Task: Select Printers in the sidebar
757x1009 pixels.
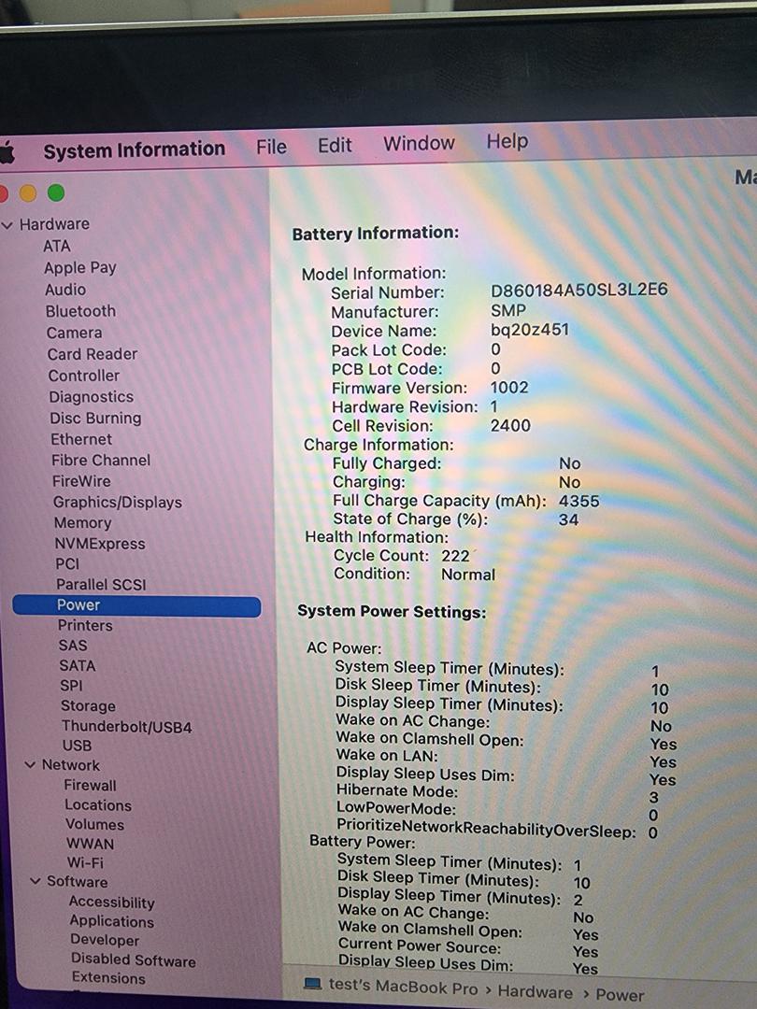Action: (x=84, y=625)
